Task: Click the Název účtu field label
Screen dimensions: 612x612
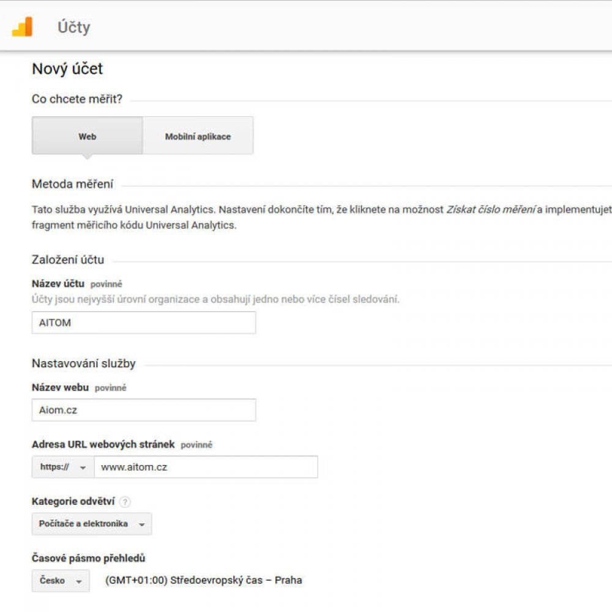Action: click(x=58, y=283)
